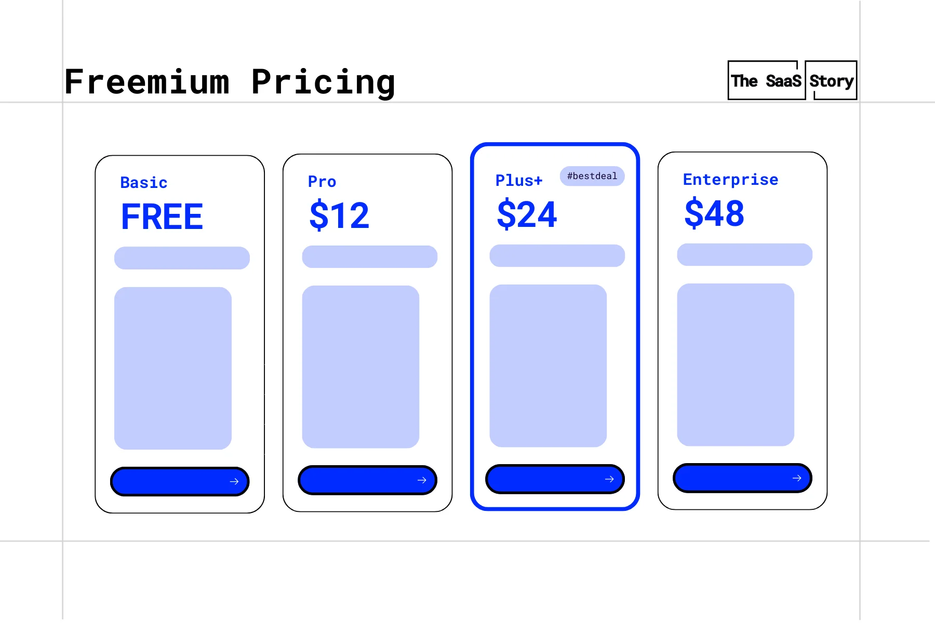Select the Enterprise plan title
The width and height of the screenshot is (935, 623).
(730, 180)
